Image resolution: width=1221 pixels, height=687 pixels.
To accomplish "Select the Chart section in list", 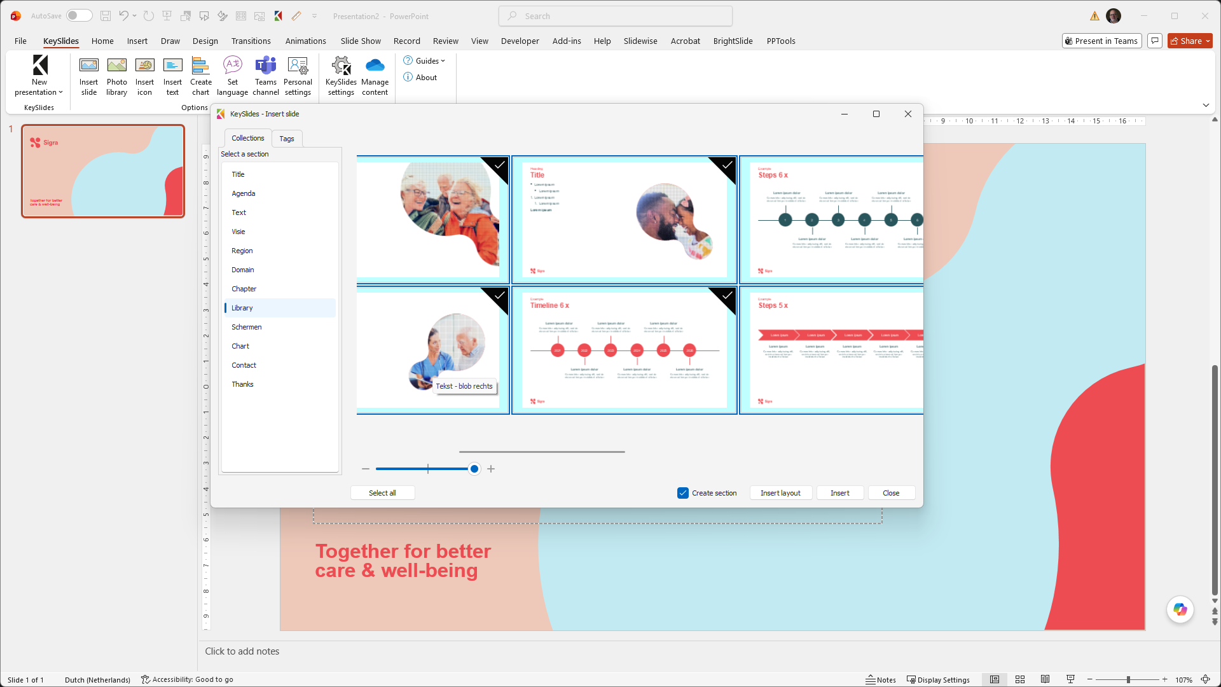I will coord(280,346).
